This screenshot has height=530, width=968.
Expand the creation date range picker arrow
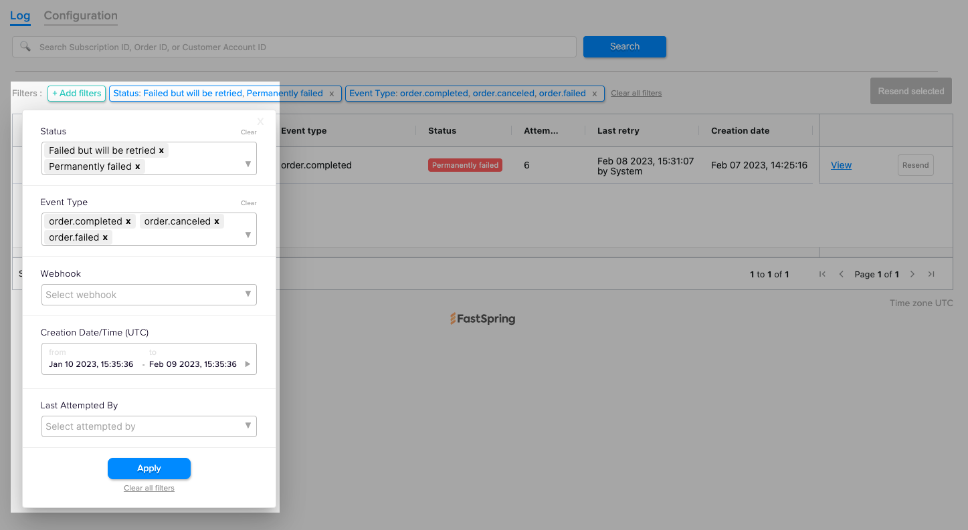tap(248, 364)
